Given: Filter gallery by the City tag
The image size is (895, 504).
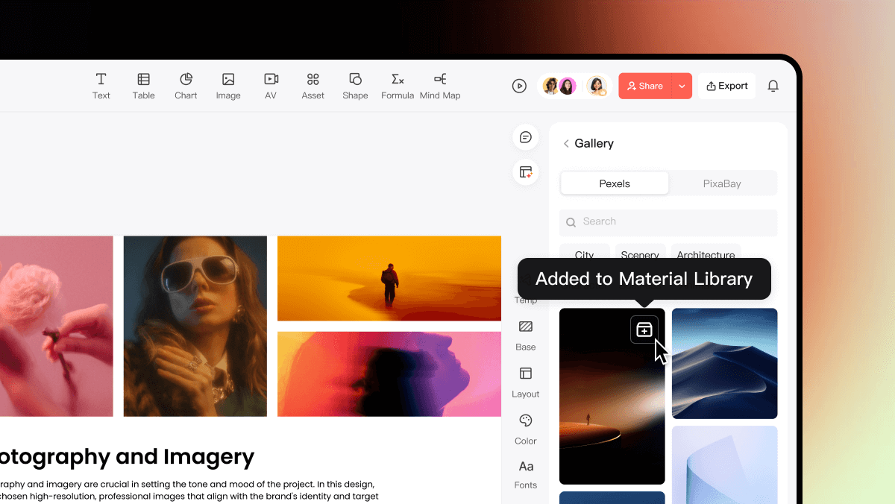Looking at the screenshot, I should pyautogui.click(x=585, y=252).
